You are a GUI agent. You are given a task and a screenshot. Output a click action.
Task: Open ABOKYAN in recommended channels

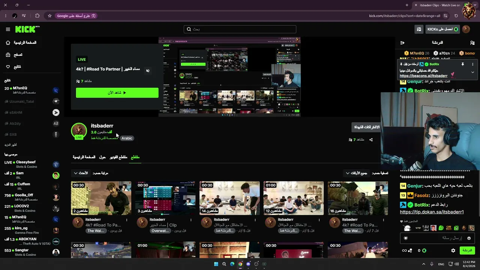32,241
